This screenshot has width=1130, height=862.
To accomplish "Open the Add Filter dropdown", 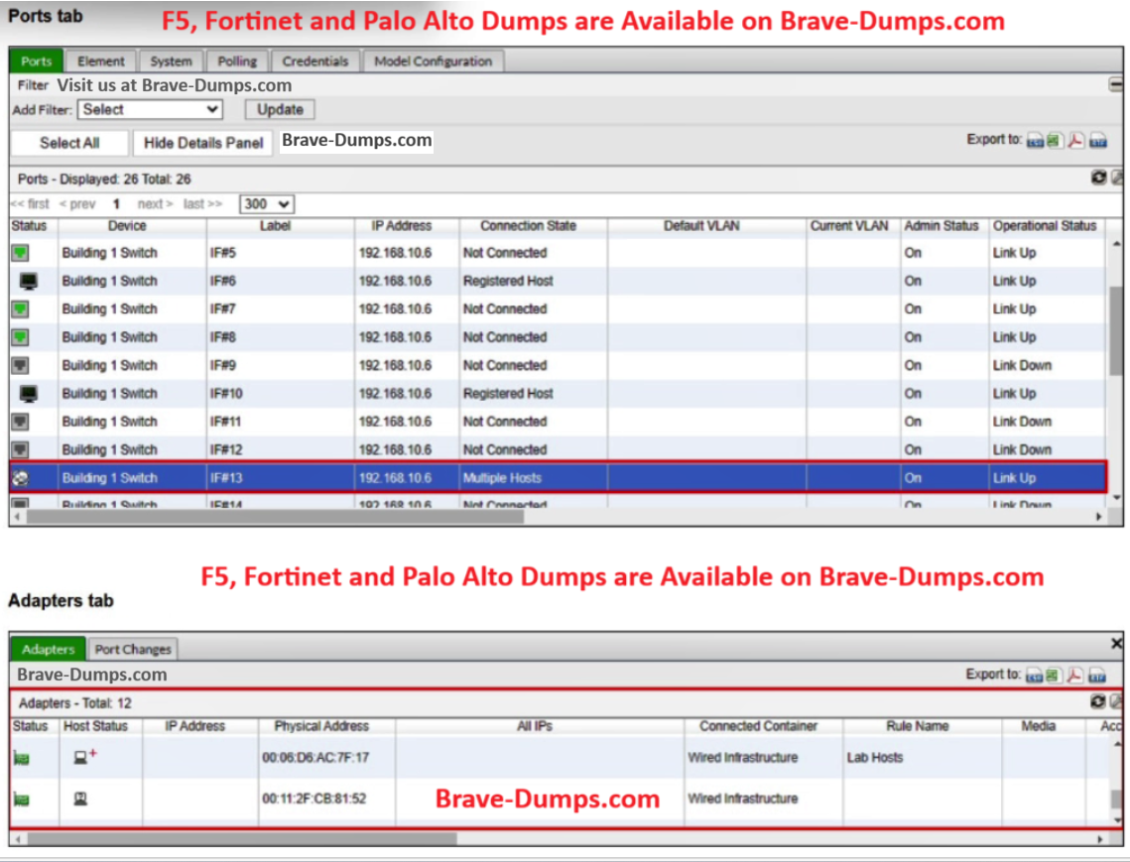I will (x=151, y=109).
